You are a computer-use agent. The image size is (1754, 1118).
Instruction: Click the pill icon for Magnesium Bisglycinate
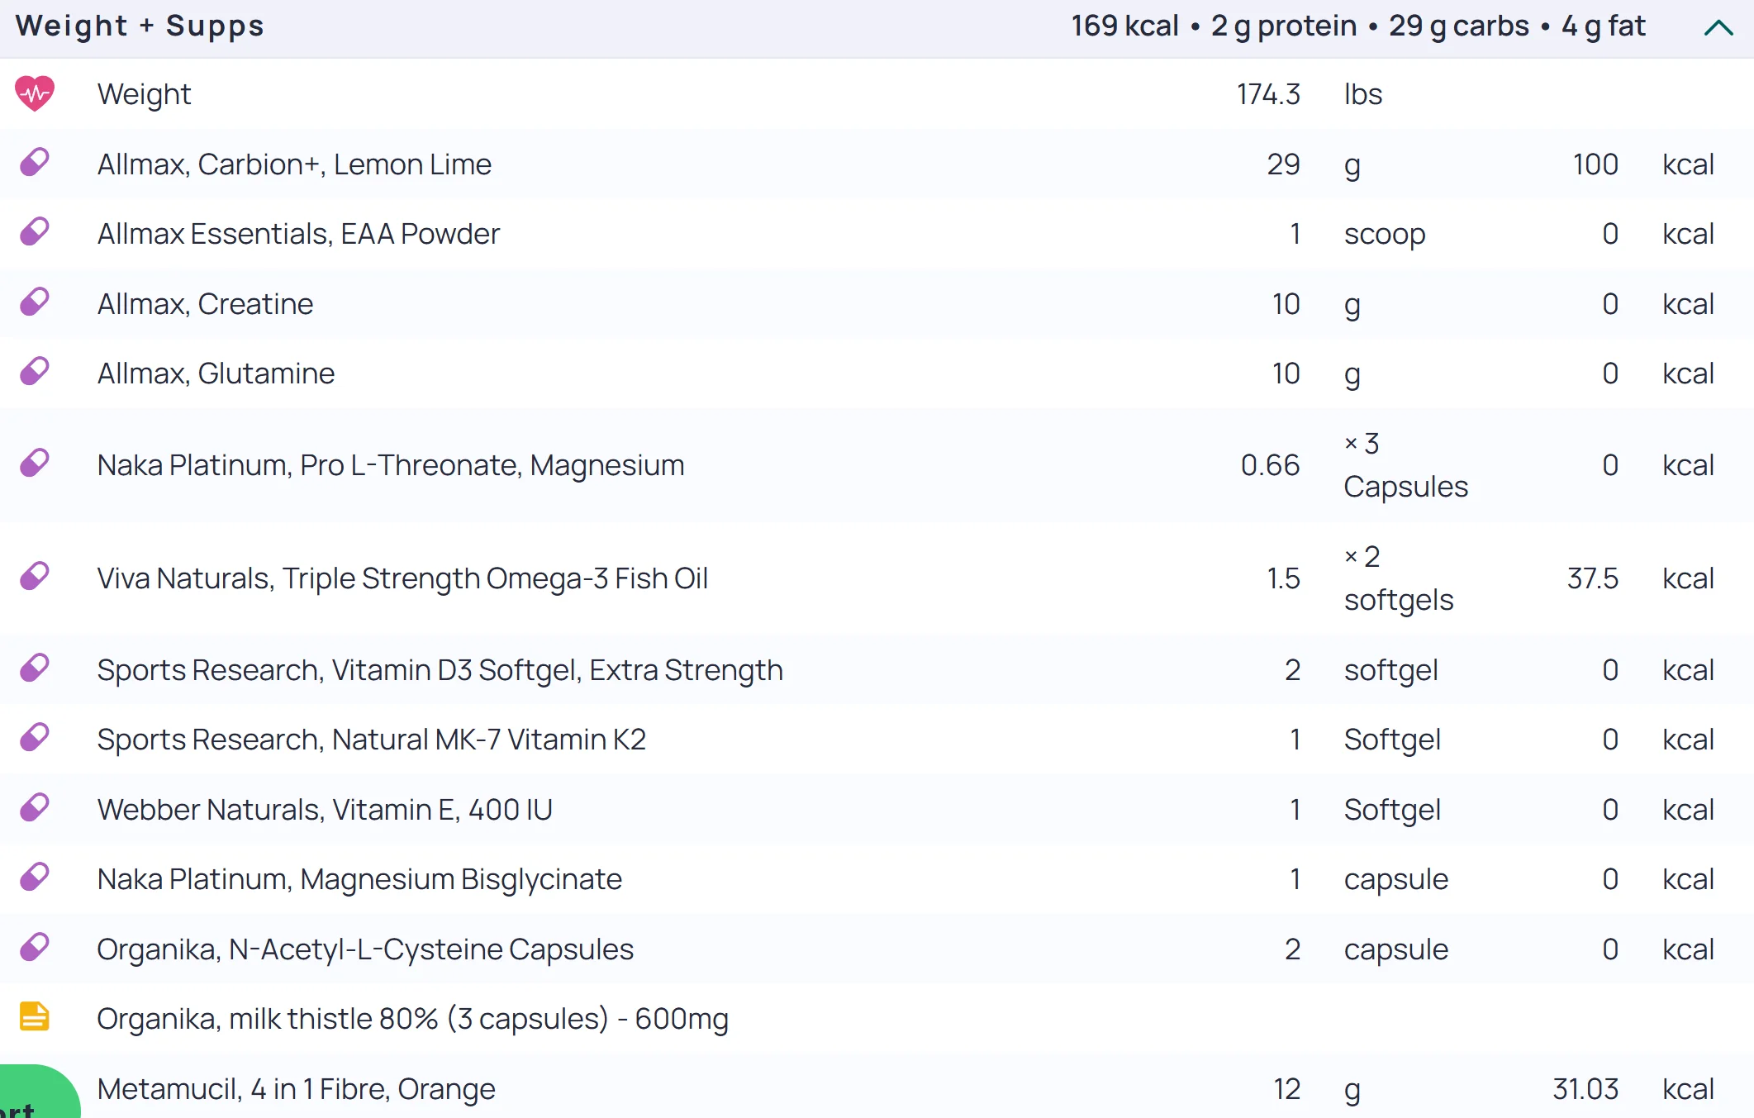coord(35,878)
